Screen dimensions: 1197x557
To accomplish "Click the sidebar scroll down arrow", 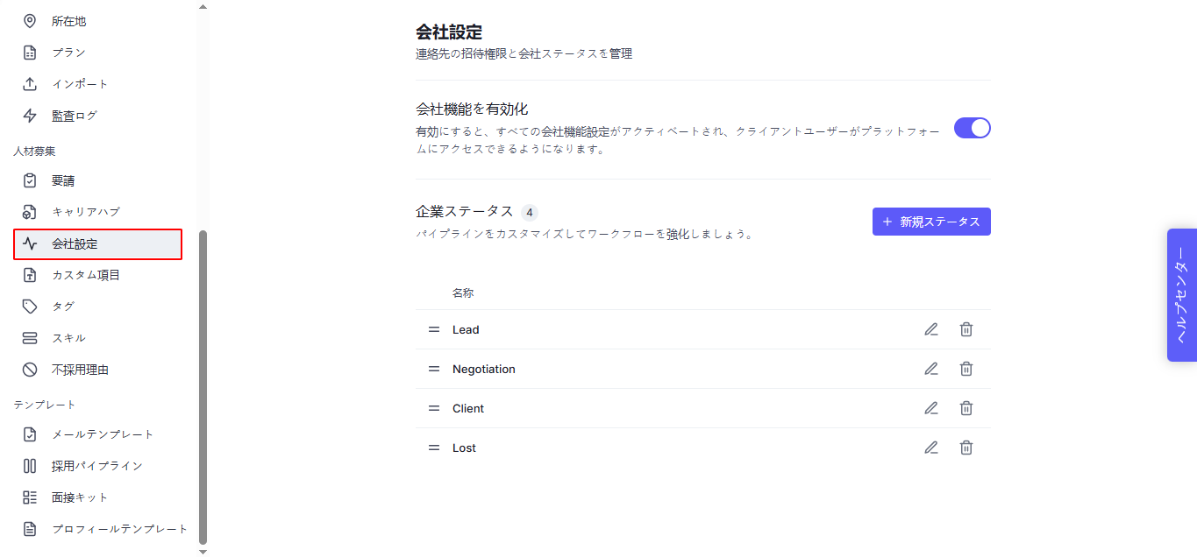I will click(x=203, y=551).
